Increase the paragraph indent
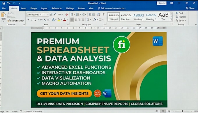This screenshot has height=113, width=198. (x=93, y=15)
